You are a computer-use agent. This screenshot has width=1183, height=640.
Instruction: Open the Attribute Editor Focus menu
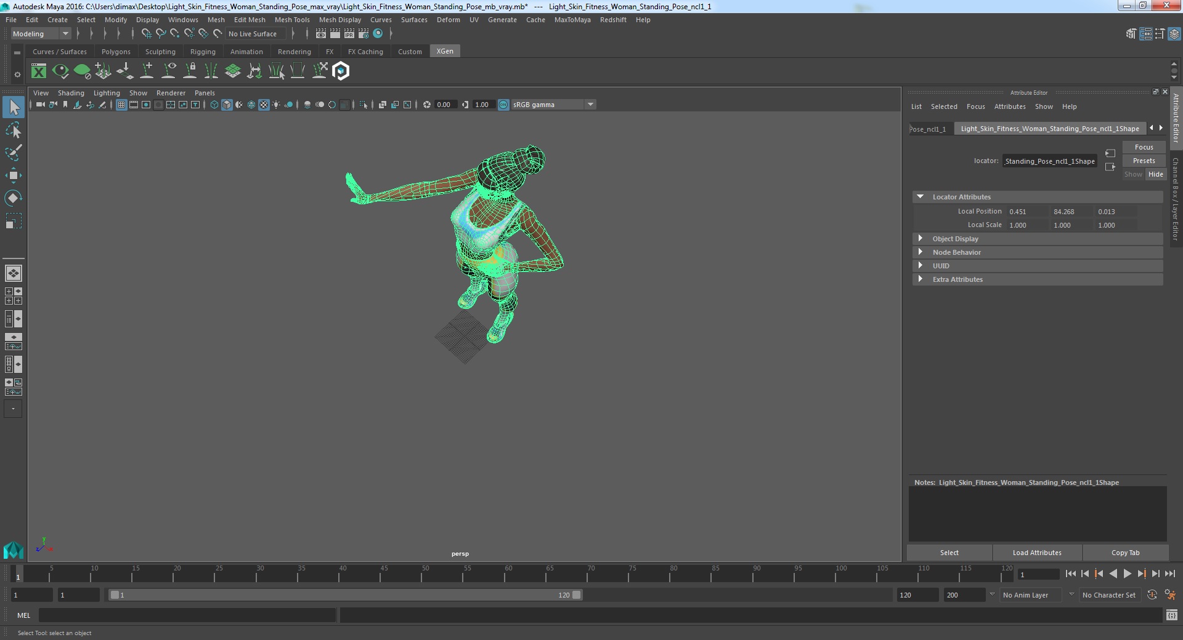(x=975, y=106)
